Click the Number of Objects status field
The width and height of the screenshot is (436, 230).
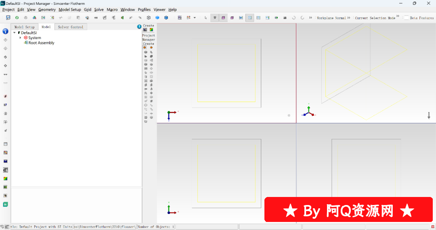[156, 227]
